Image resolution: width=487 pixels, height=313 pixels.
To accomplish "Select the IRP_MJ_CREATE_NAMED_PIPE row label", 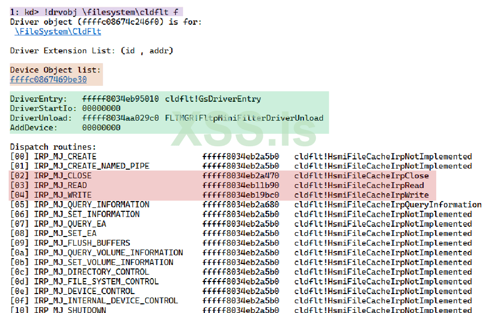I will point(91,166).
